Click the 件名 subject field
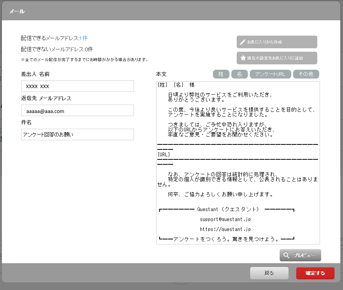343x290 pixels. pos(77,134)
